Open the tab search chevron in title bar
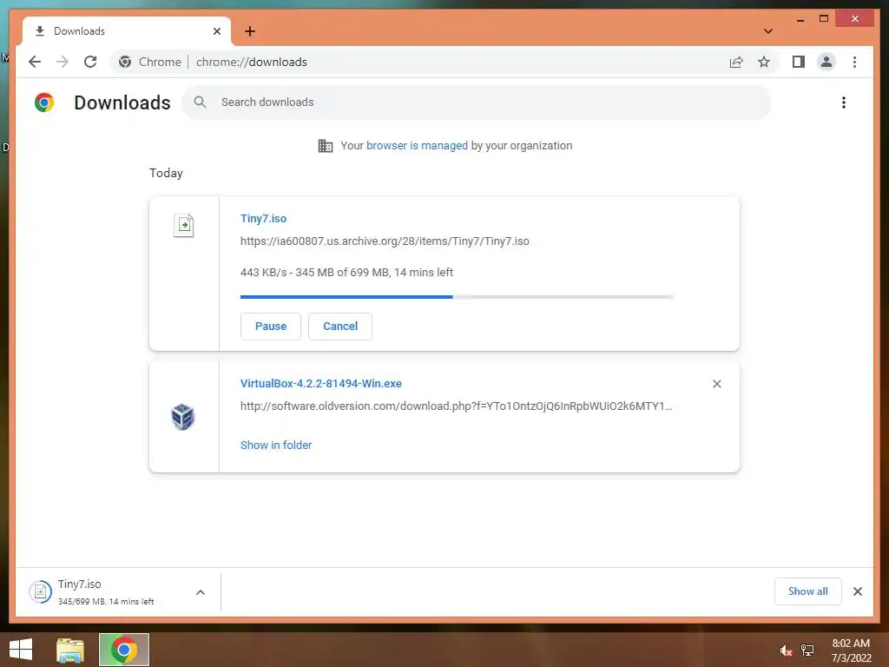Image resolution: width=889 pixels, height=667 pixels. pos(768,31)
